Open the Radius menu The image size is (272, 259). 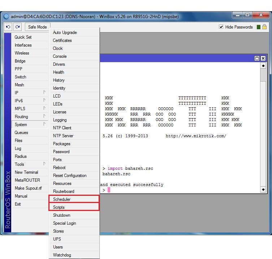[30, 156]
